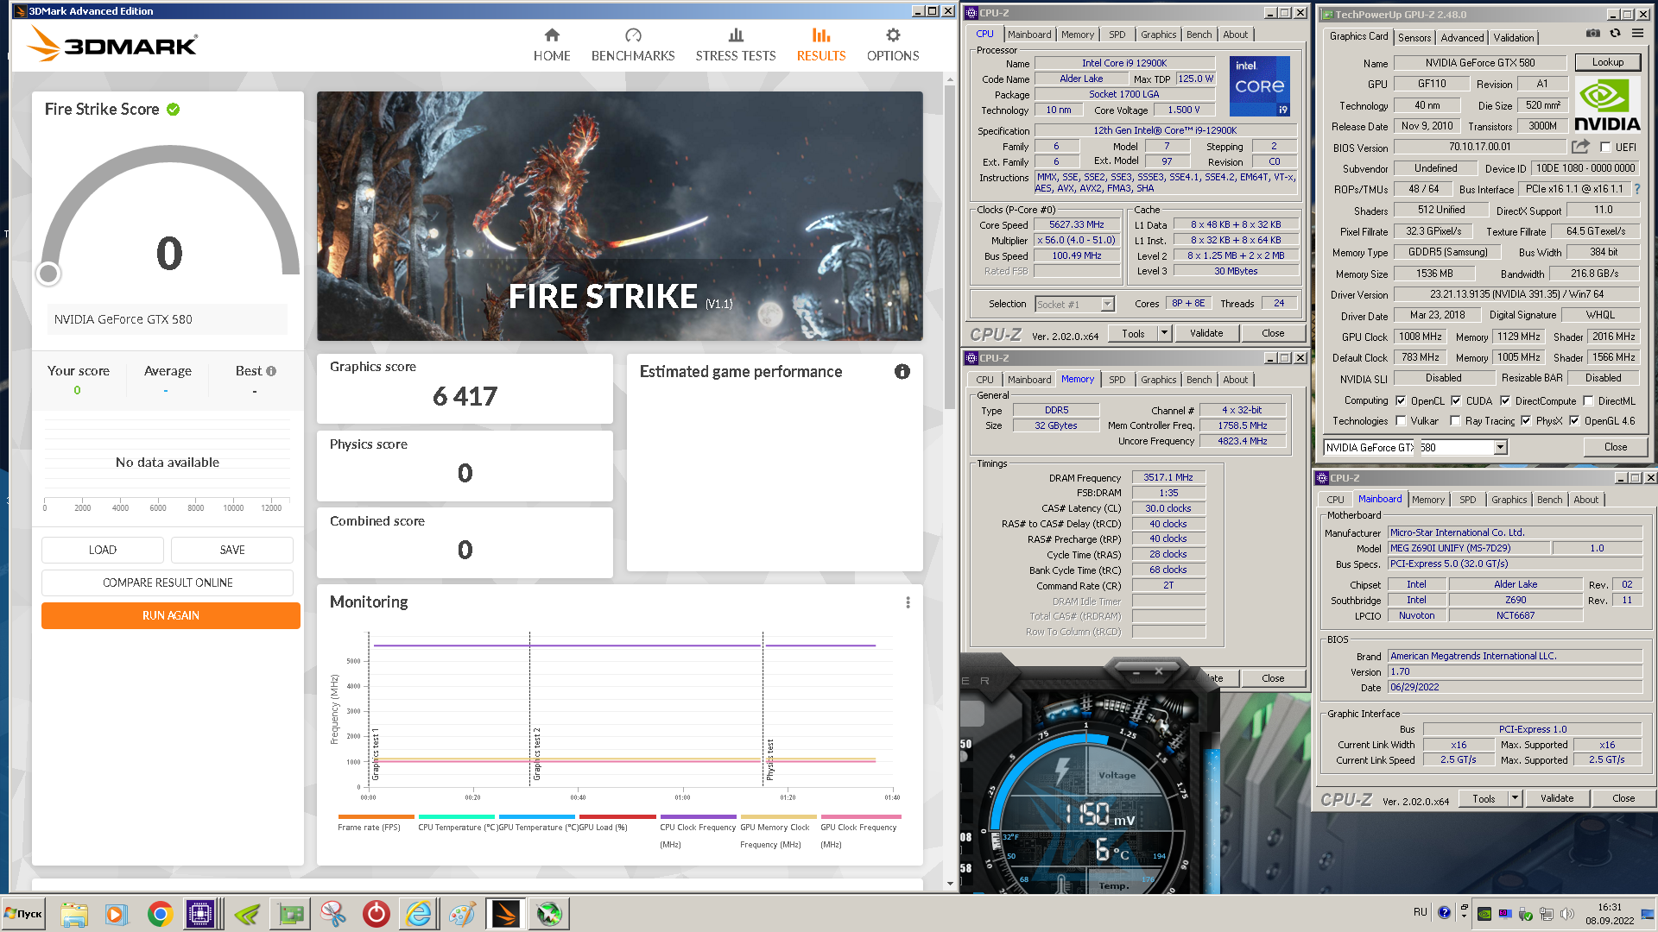Viewport: 1658px width, 932px height.
Task: Open Snipping Tool from taskbar
Action: click(333, 914)
